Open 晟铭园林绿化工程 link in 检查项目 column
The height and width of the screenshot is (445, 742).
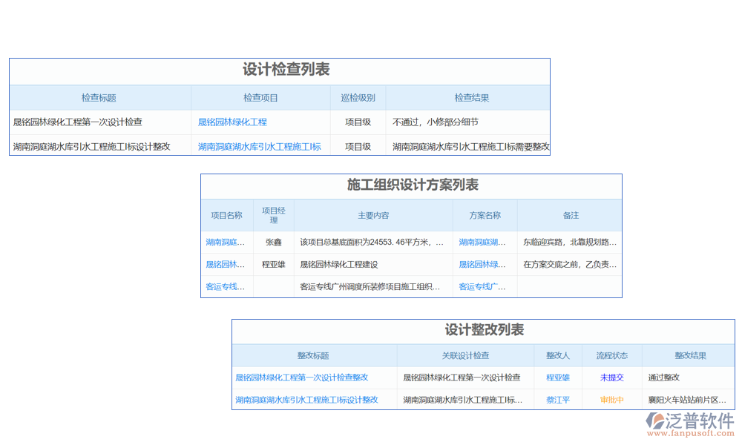point(232,122)
